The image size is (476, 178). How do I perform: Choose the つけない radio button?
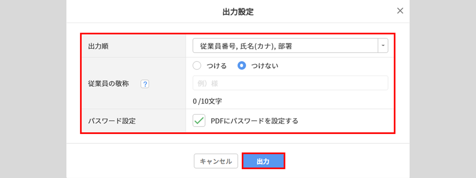point(241,66)
